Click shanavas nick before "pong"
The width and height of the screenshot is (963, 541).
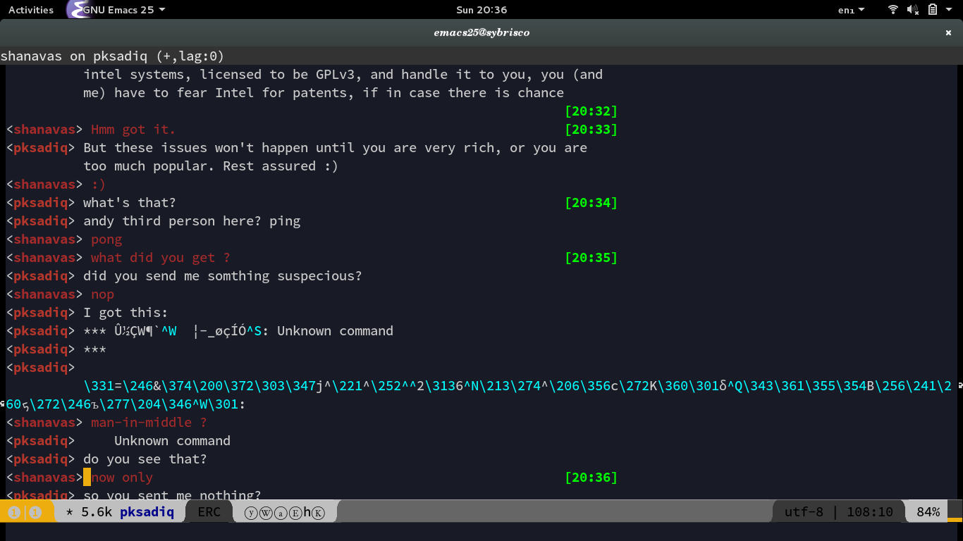pyautogui.click(x=44, y=239)
